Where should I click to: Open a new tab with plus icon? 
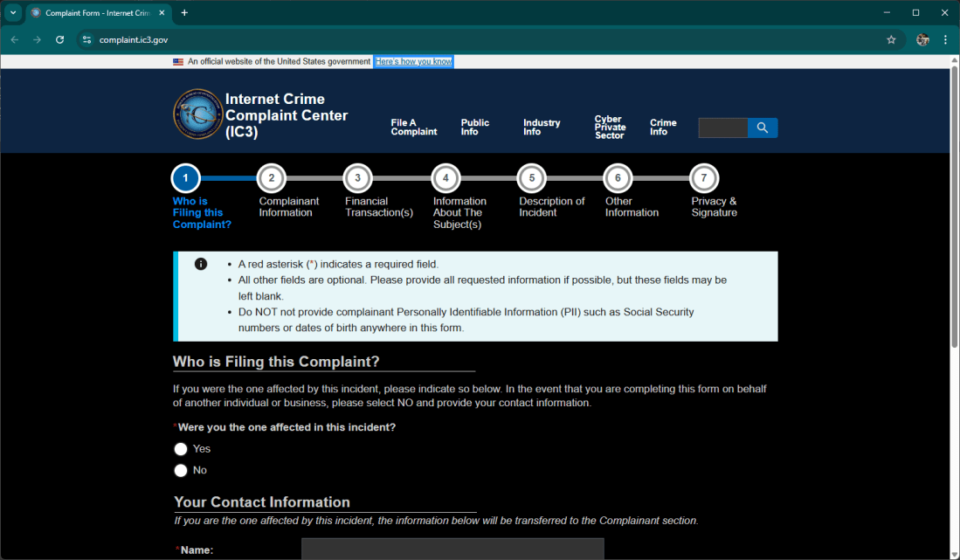click(184, 13)
